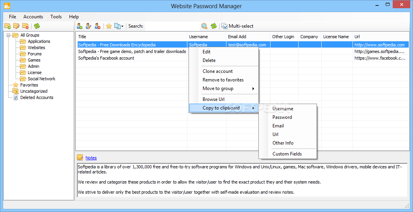Click the test@softpedia.com email cell

247,45
